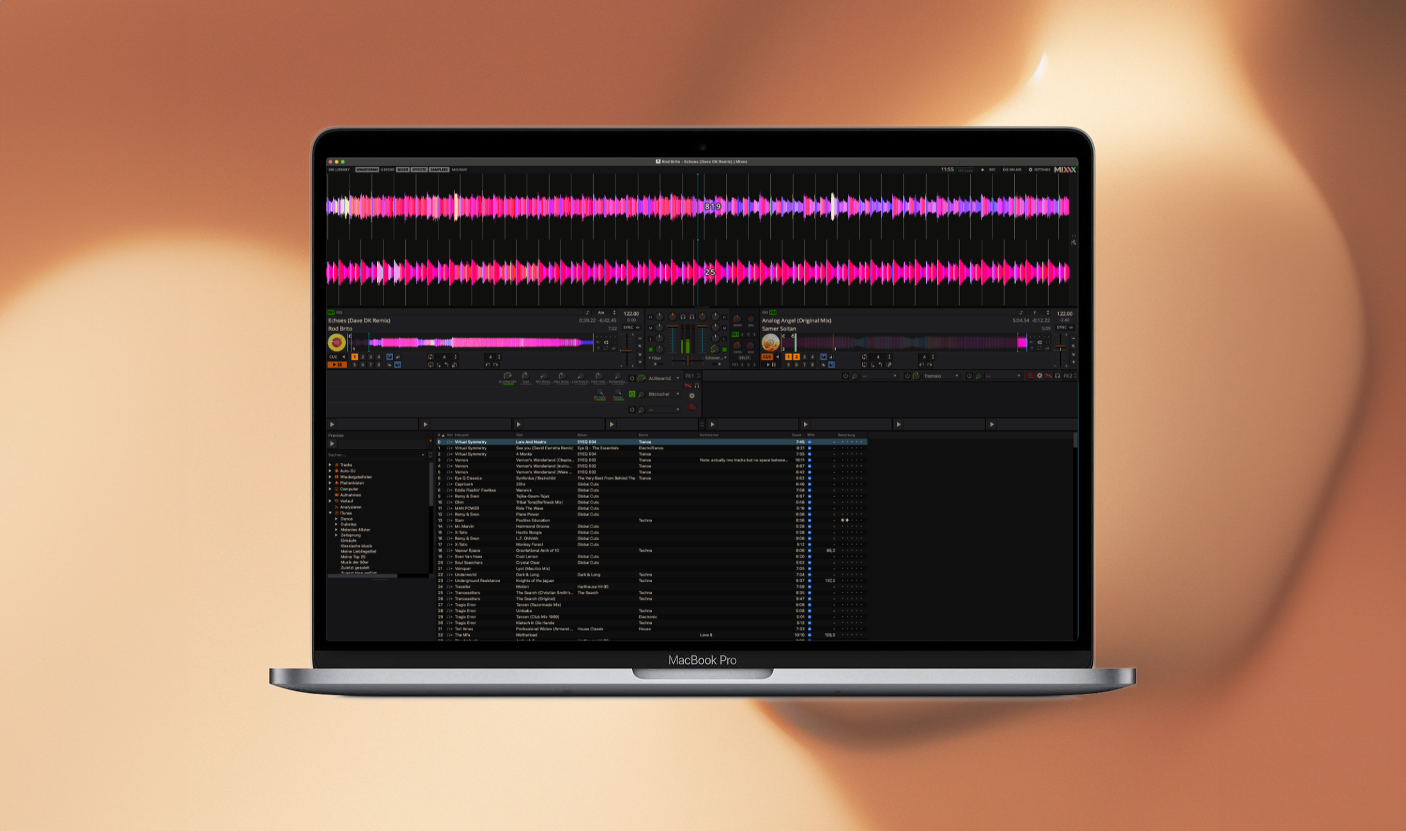Switch to the SAMPLERS view
Screen dimensions: 1406x831
click(x=440, y=169)
